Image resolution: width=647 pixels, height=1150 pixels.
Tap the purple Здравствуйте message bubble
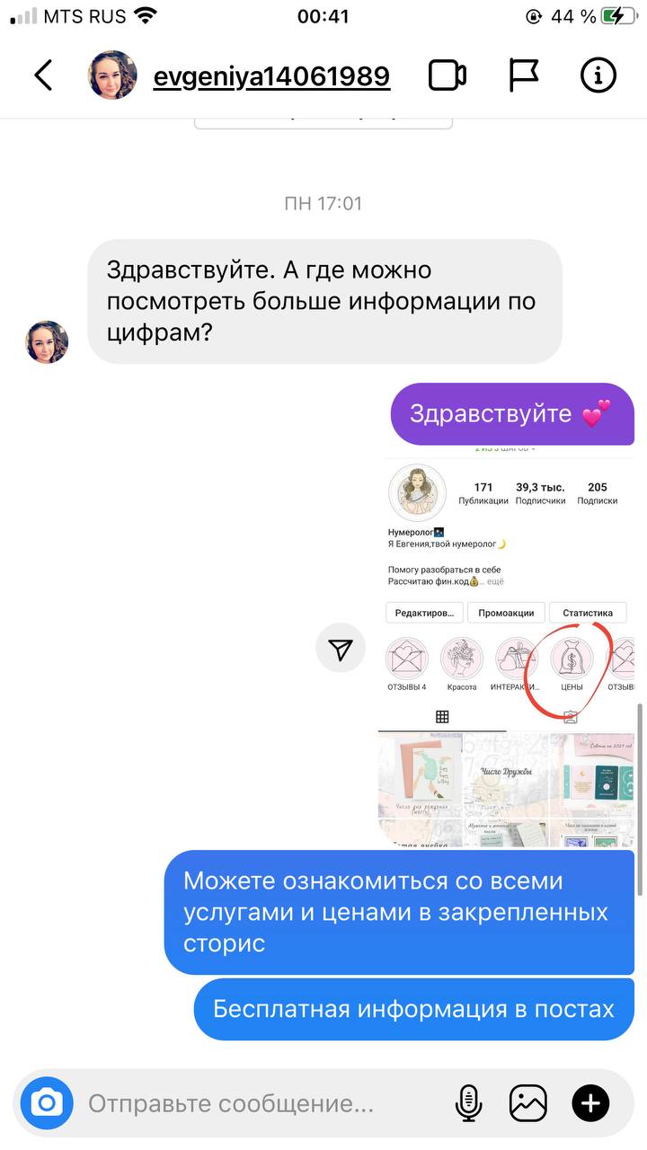pyautogui.click(x=512, y=414)
